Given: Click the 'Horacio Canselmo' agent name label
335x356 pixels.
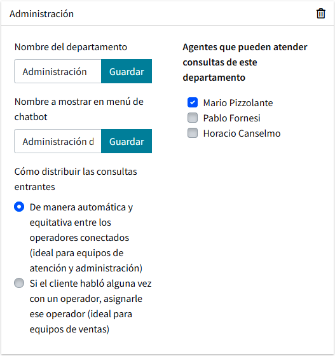Looking at the screenshot, I should [x=242, y=133].
